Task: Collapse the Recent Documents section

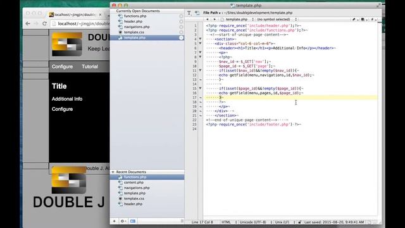Action: [113, 172]
